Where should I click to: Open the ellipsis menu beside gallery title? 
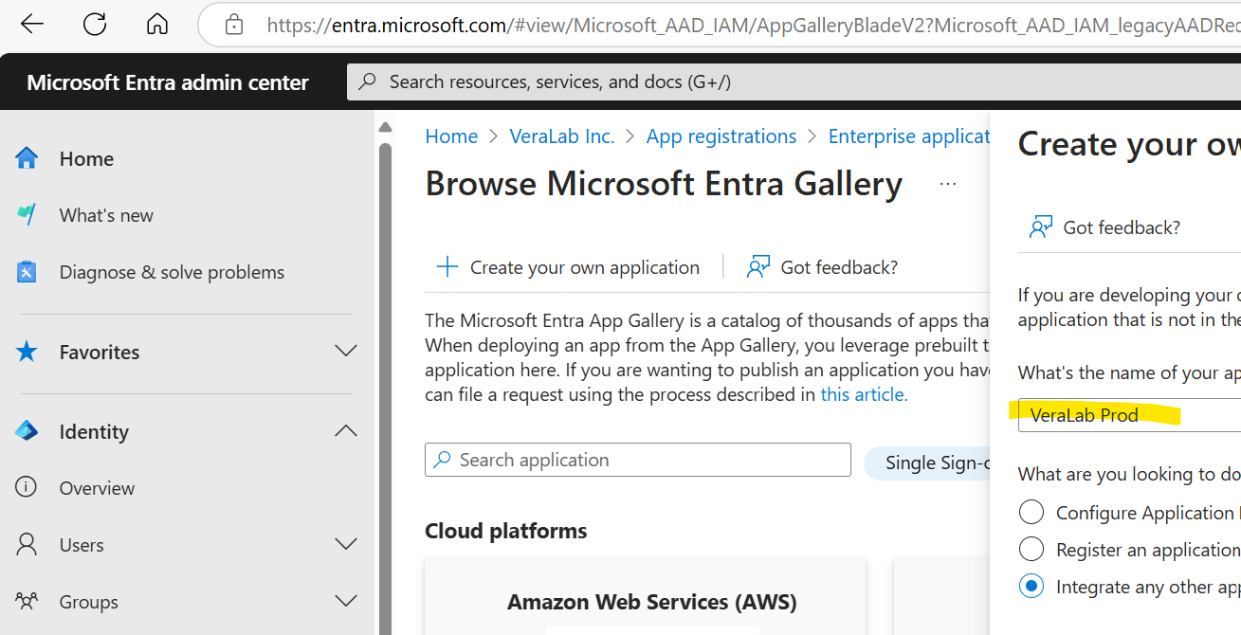948,184
